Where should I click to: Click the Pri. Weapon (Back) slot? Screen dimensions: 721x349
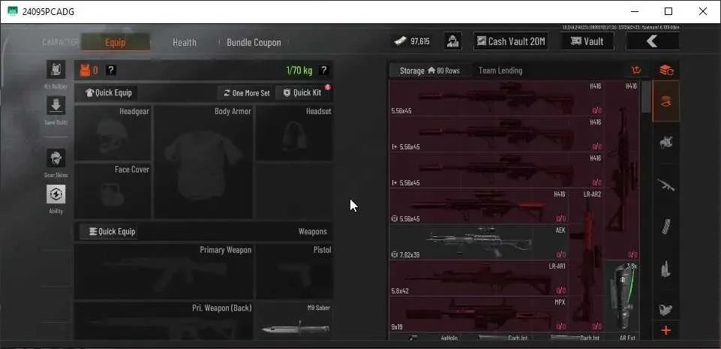(x=164, y=320)
